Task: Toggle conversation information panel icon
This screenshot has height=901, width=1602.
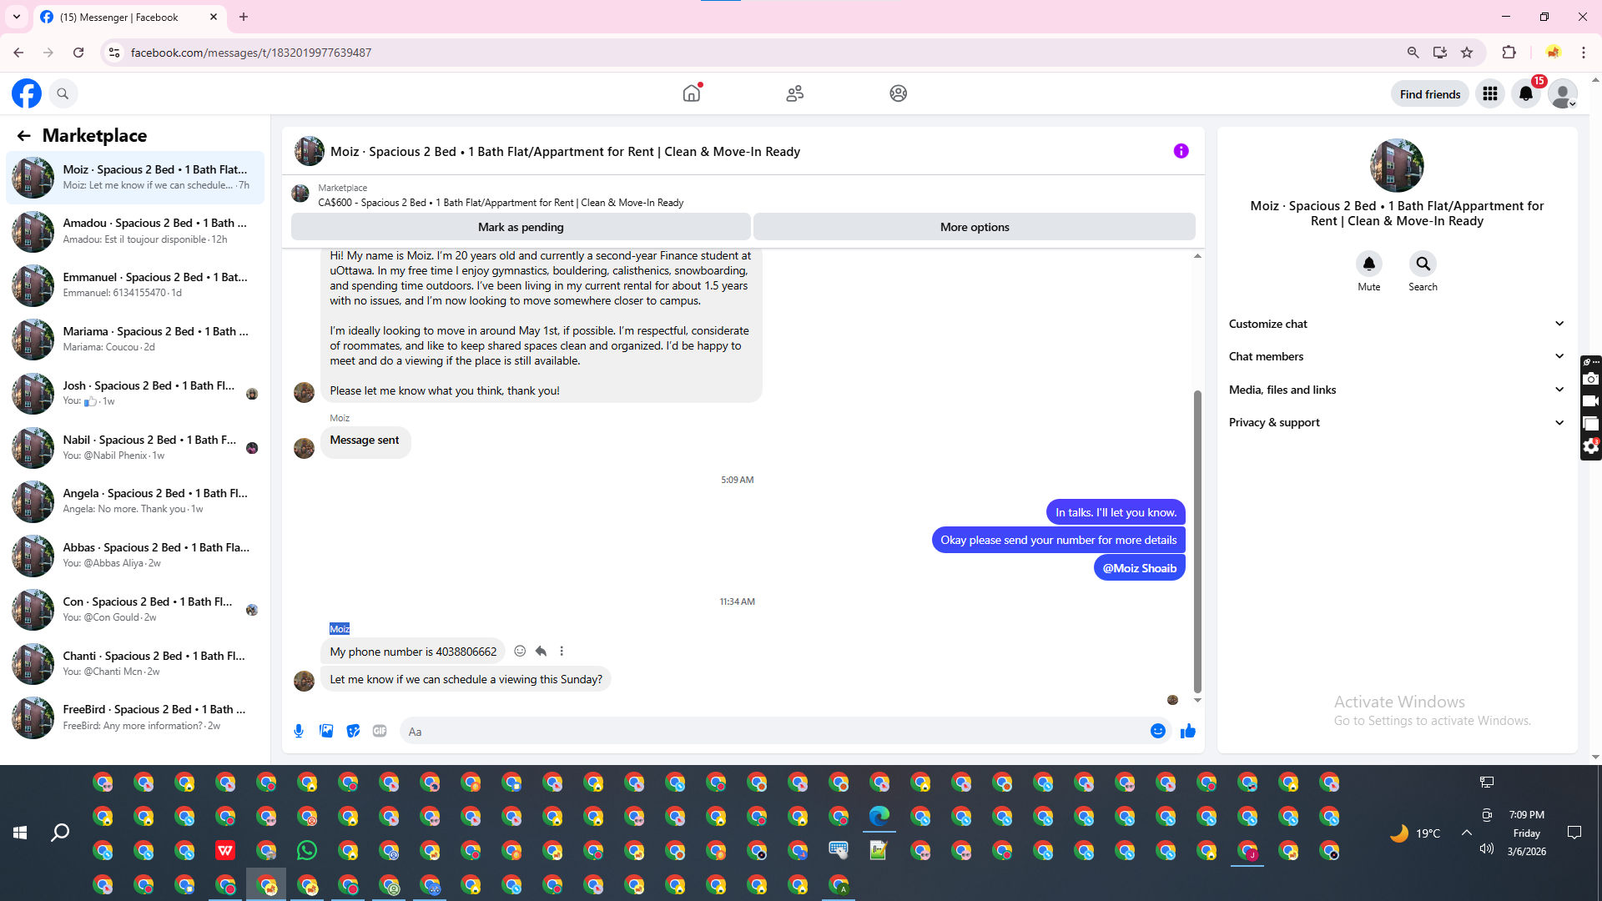Action: coord(1181,151)
